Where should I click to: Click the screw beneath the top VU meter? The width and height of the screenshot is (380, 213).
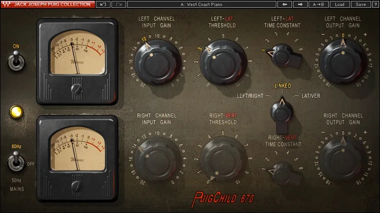click(x=77, y=88)
